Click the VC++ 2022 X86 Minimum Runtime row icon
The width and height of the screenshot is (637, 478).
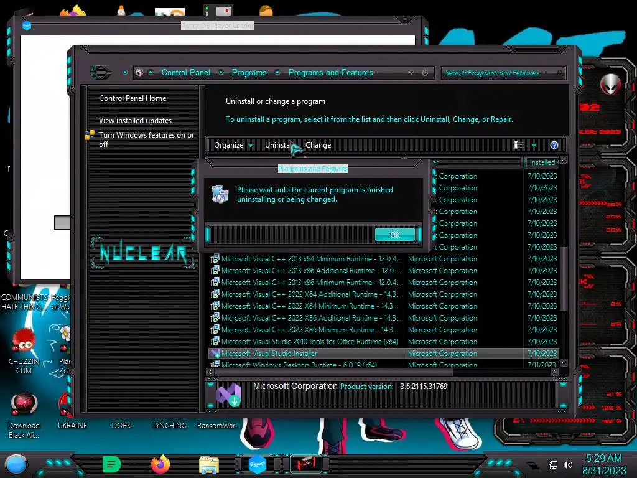215,329
